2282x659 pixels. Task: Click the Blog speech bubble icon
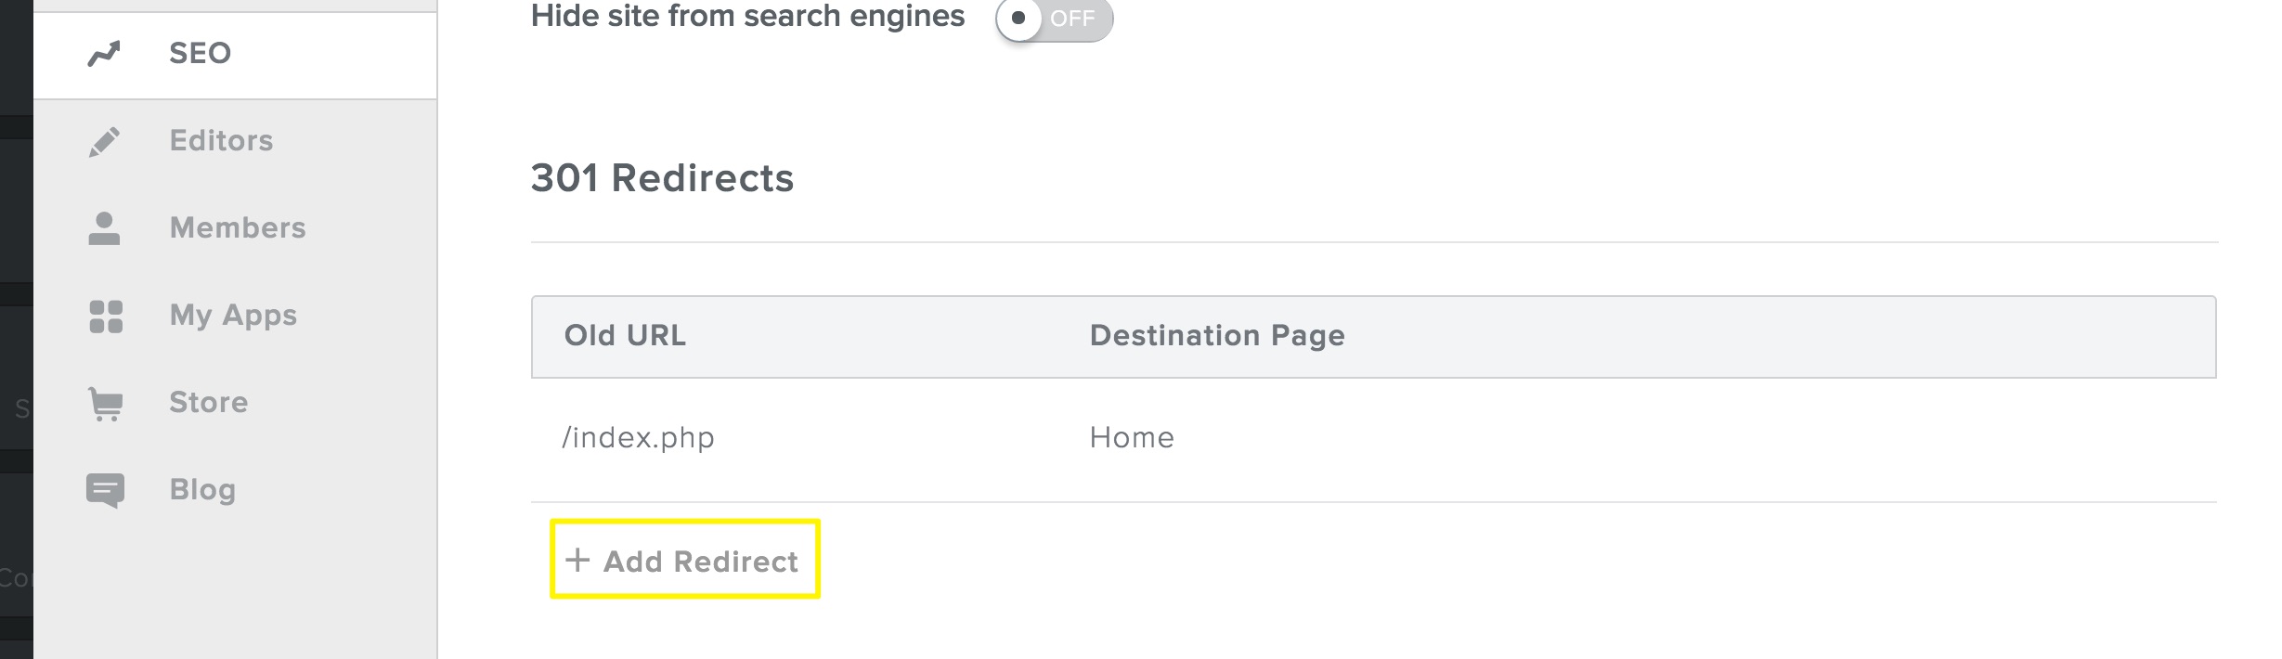pos(105,490)
